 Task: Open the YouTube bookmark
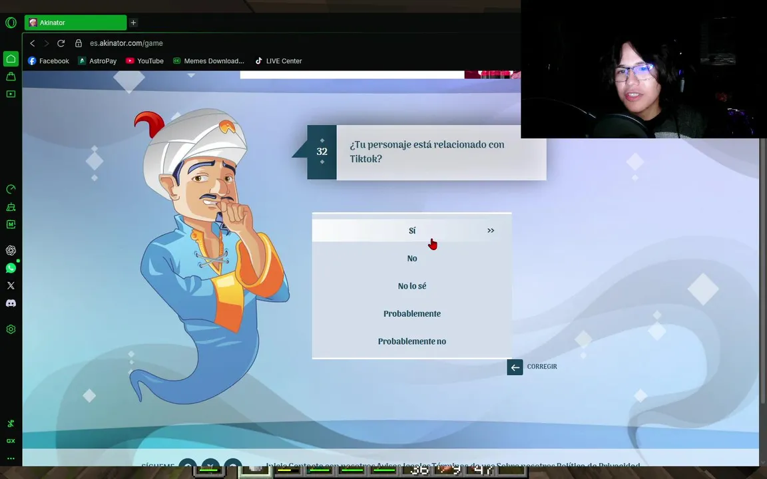(144, 61)
